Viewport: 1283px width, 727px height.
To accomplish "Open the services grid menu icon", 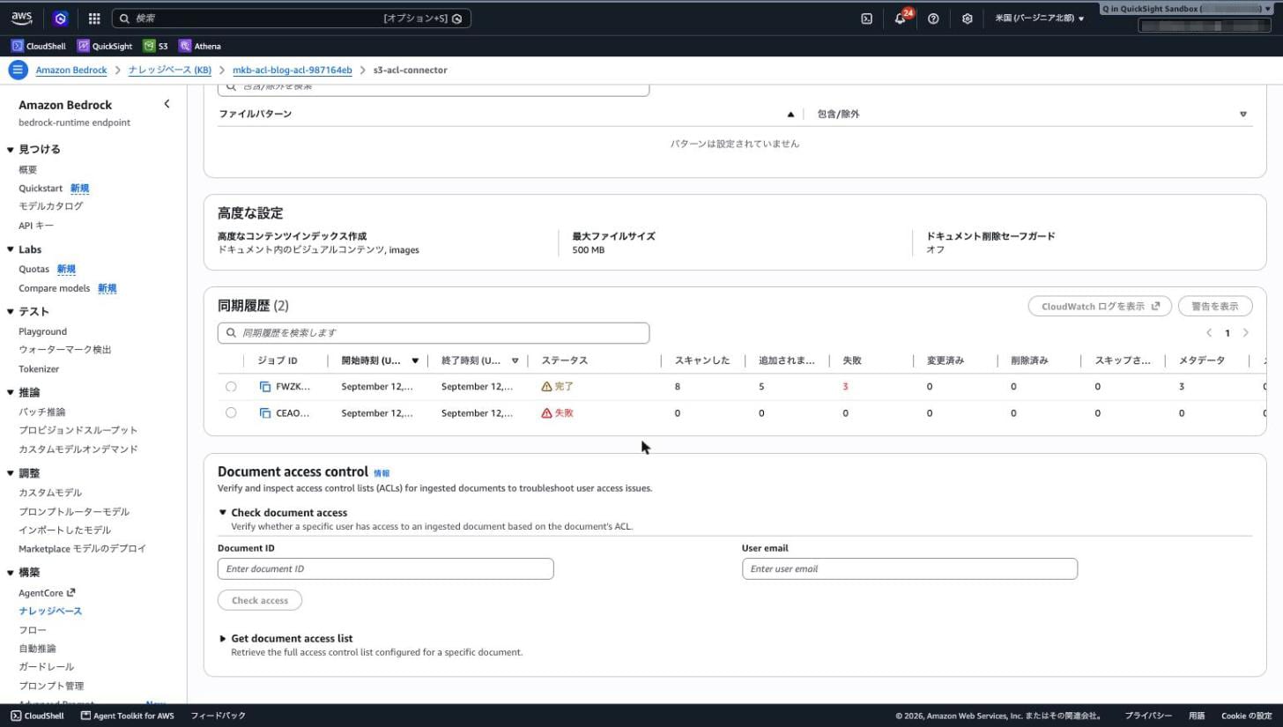I will point(94,18).
